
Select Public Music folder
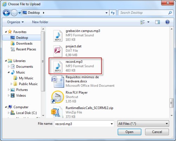click(28, 84)
